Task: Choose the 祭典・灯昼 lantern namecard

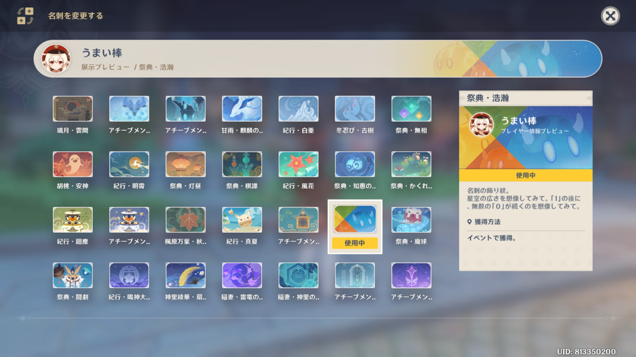Action: click(x=185, y=164)
